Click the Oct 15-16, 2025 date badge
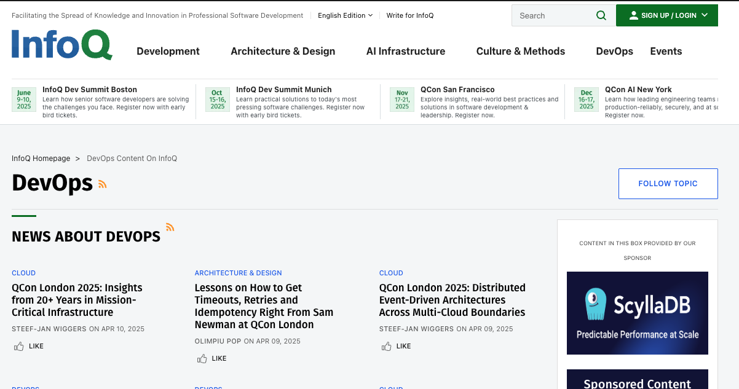The height and width of the screenshot is (389, 739). [217, 100]
